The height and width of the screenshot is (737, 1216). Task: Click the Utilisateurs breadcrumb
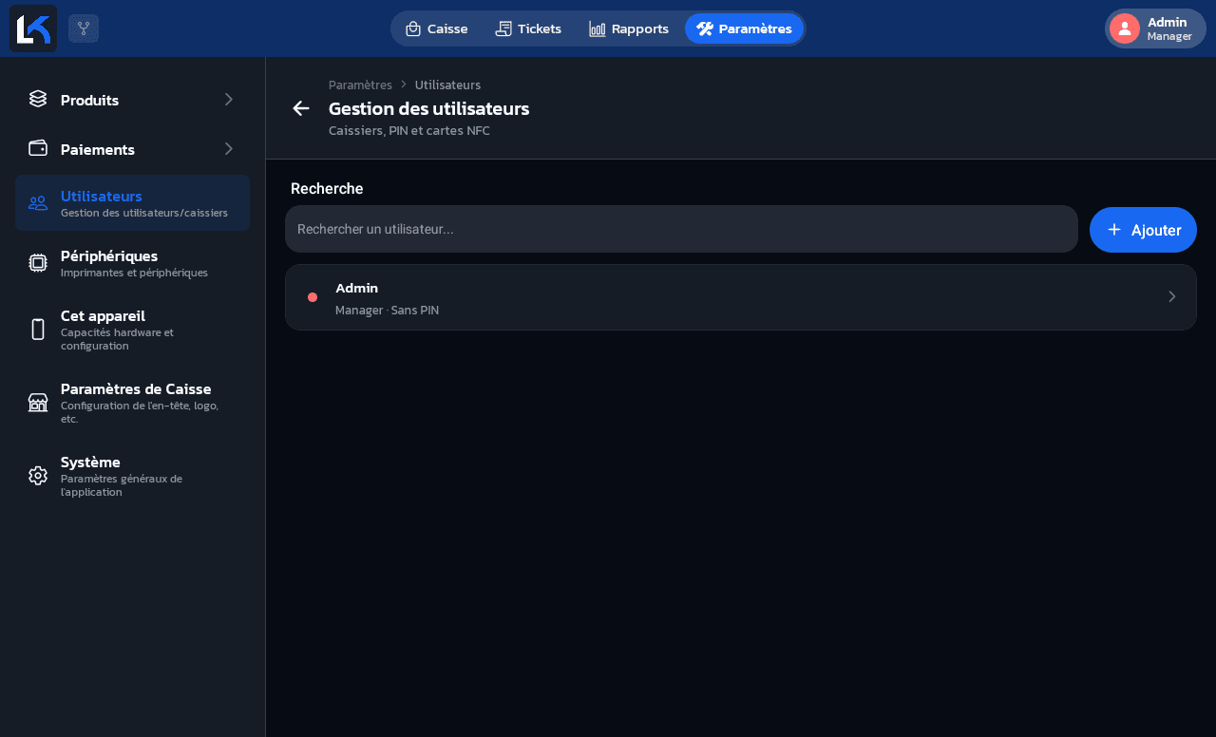tap(447, 85)
